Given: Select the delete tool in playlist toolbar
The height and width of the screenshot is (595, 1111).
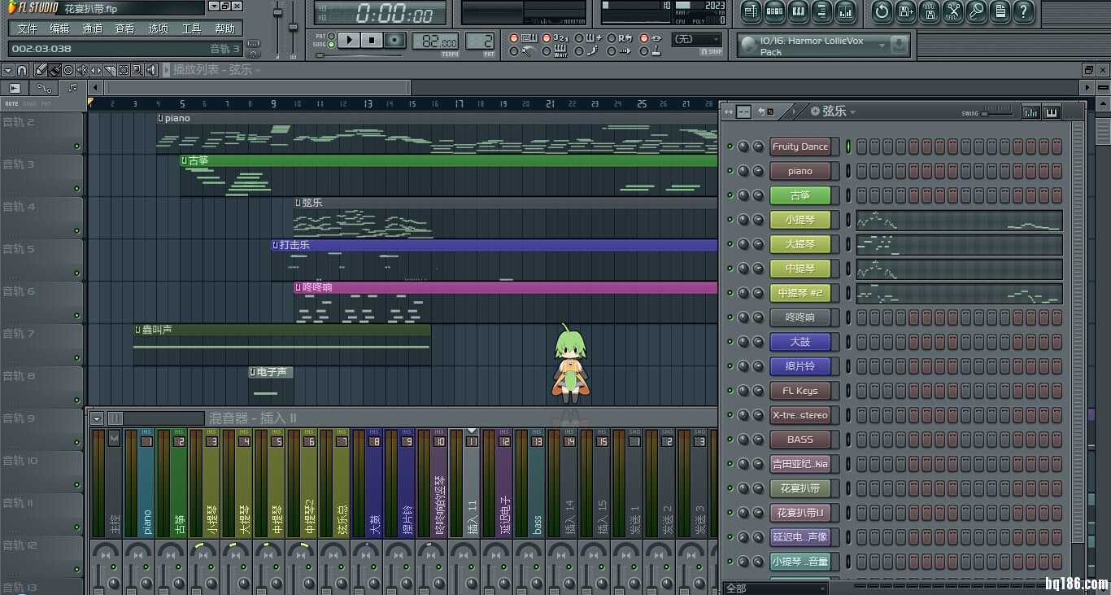Looking at the screenshot, I should 68,70.
